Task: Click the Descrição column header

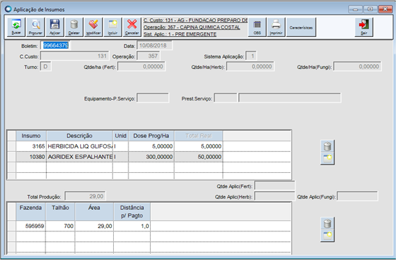Action: pos(80,136)
